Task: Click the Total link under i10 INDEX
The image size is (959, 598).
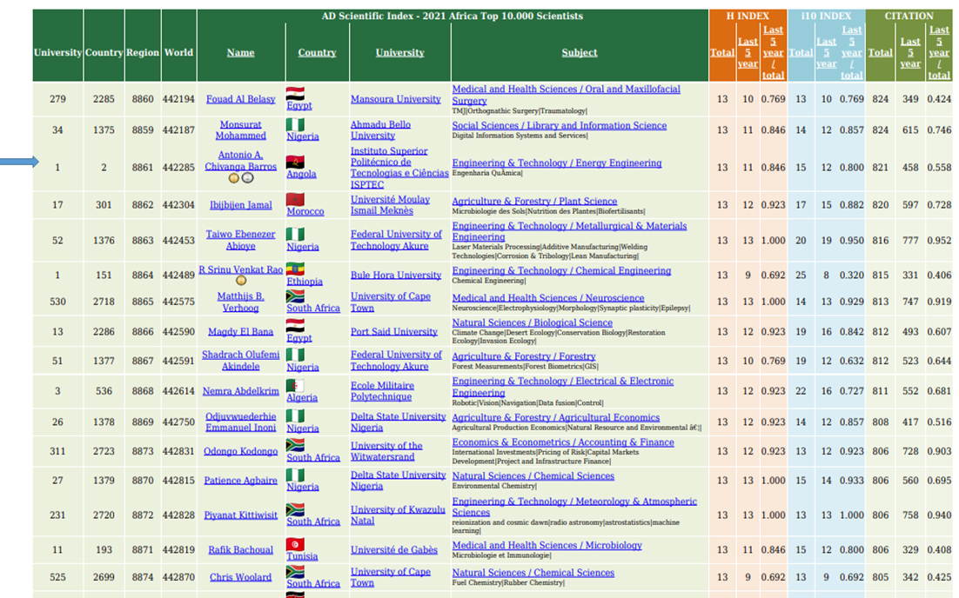Action: [801, 52]
